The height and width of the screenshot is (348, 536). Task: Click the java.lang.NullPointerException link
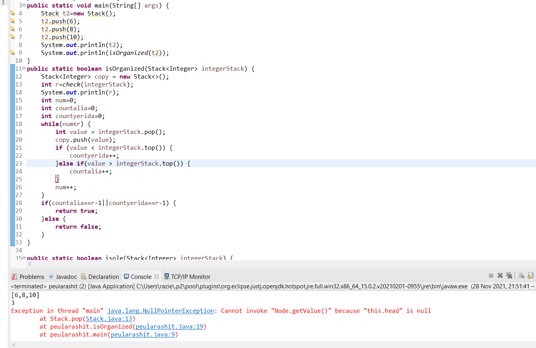(161, 311)
